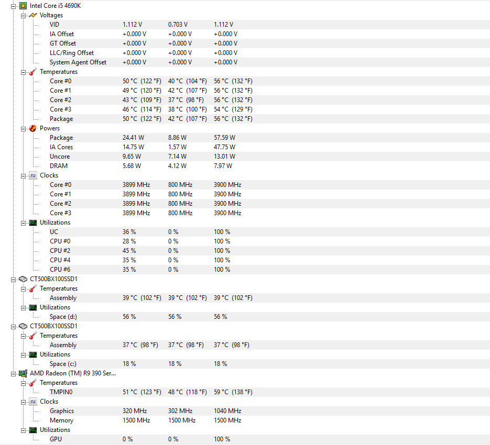Click the 57.59 W maximum package power value
Viewport: 490px width, 445px height.
coord(224,137)
